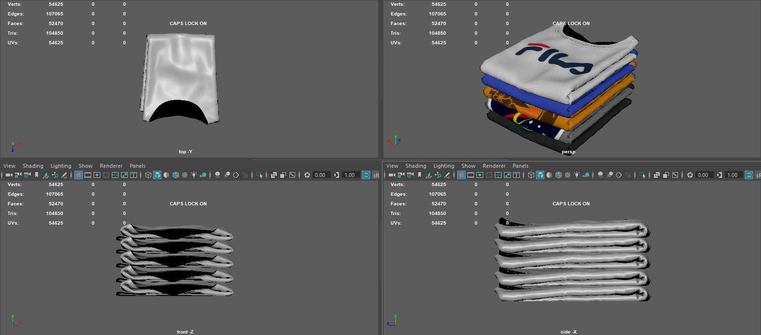The width and height of the screenshot is (761, 335).
Task: Click Wireframe on Shaded icon in front view toolbar
Action: click(x=176, y=175)
